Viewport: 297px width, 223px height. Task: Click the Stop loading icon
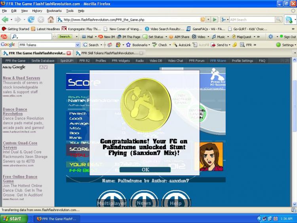coord(41,19)
